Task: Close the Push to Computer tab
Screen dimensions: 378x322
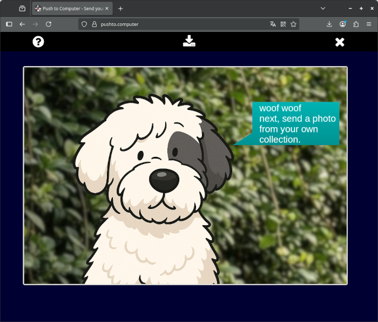Action: pyautogui.click(x=107, y=9)
